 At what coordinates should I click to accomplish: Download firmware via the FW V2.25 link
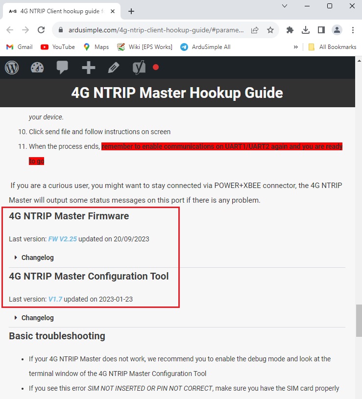(x=62, y=239)
